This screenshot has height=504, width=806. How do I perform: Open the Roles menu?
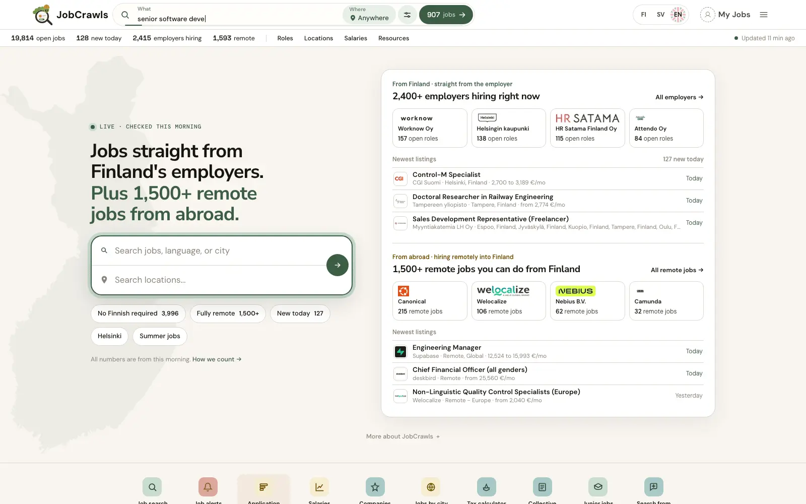pyautogui.click(x=285, y=38)
